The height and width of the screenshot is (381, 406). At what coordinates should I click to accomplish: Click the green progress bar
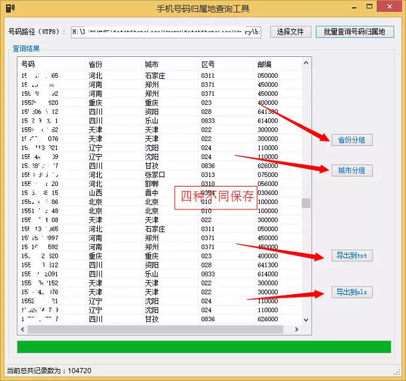(x=204, y=347)
